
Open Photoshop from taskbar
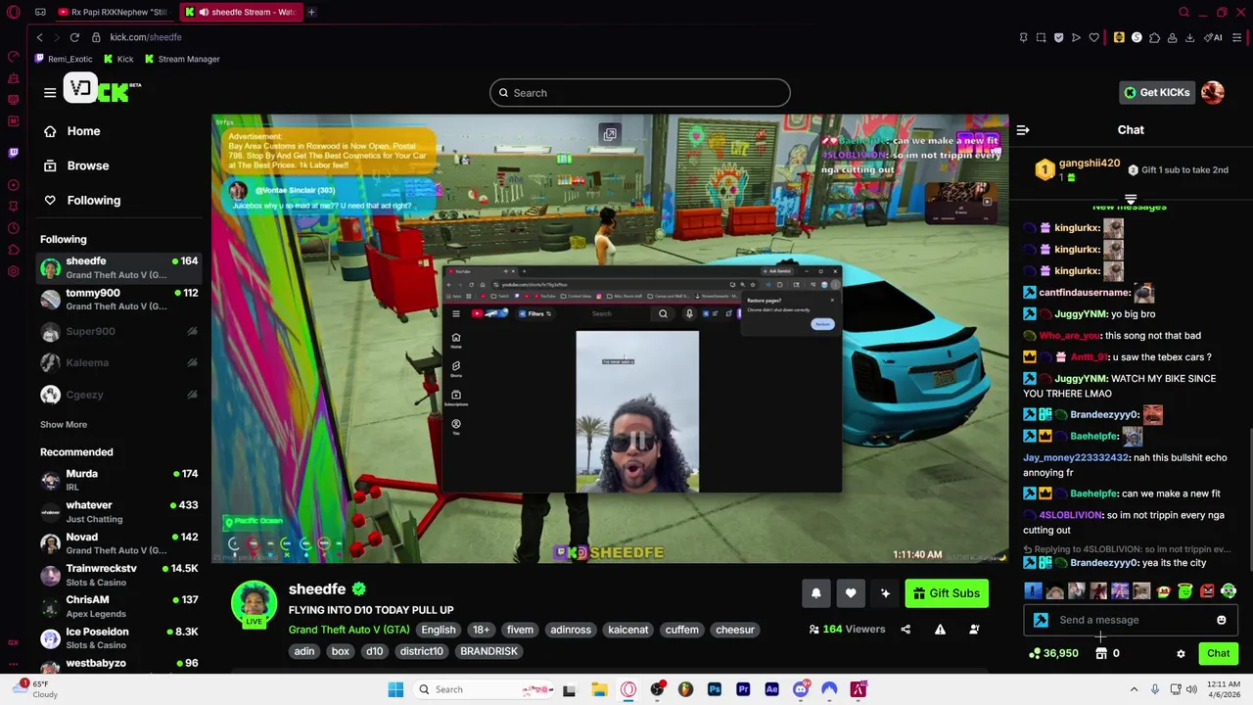coord(715,689)
